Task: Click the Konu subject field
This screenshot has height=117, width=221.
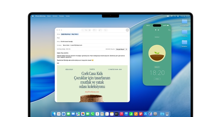Action: 92,41
